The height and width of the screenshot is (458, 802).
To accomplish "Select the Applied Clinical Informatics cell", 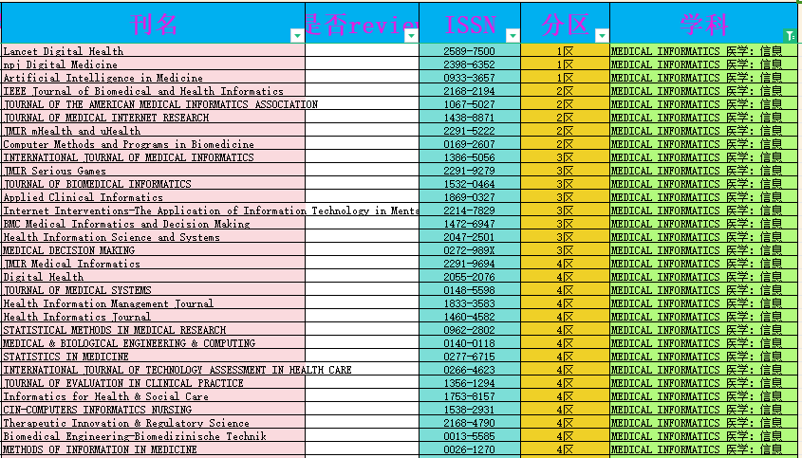I will tap(154, 197).
